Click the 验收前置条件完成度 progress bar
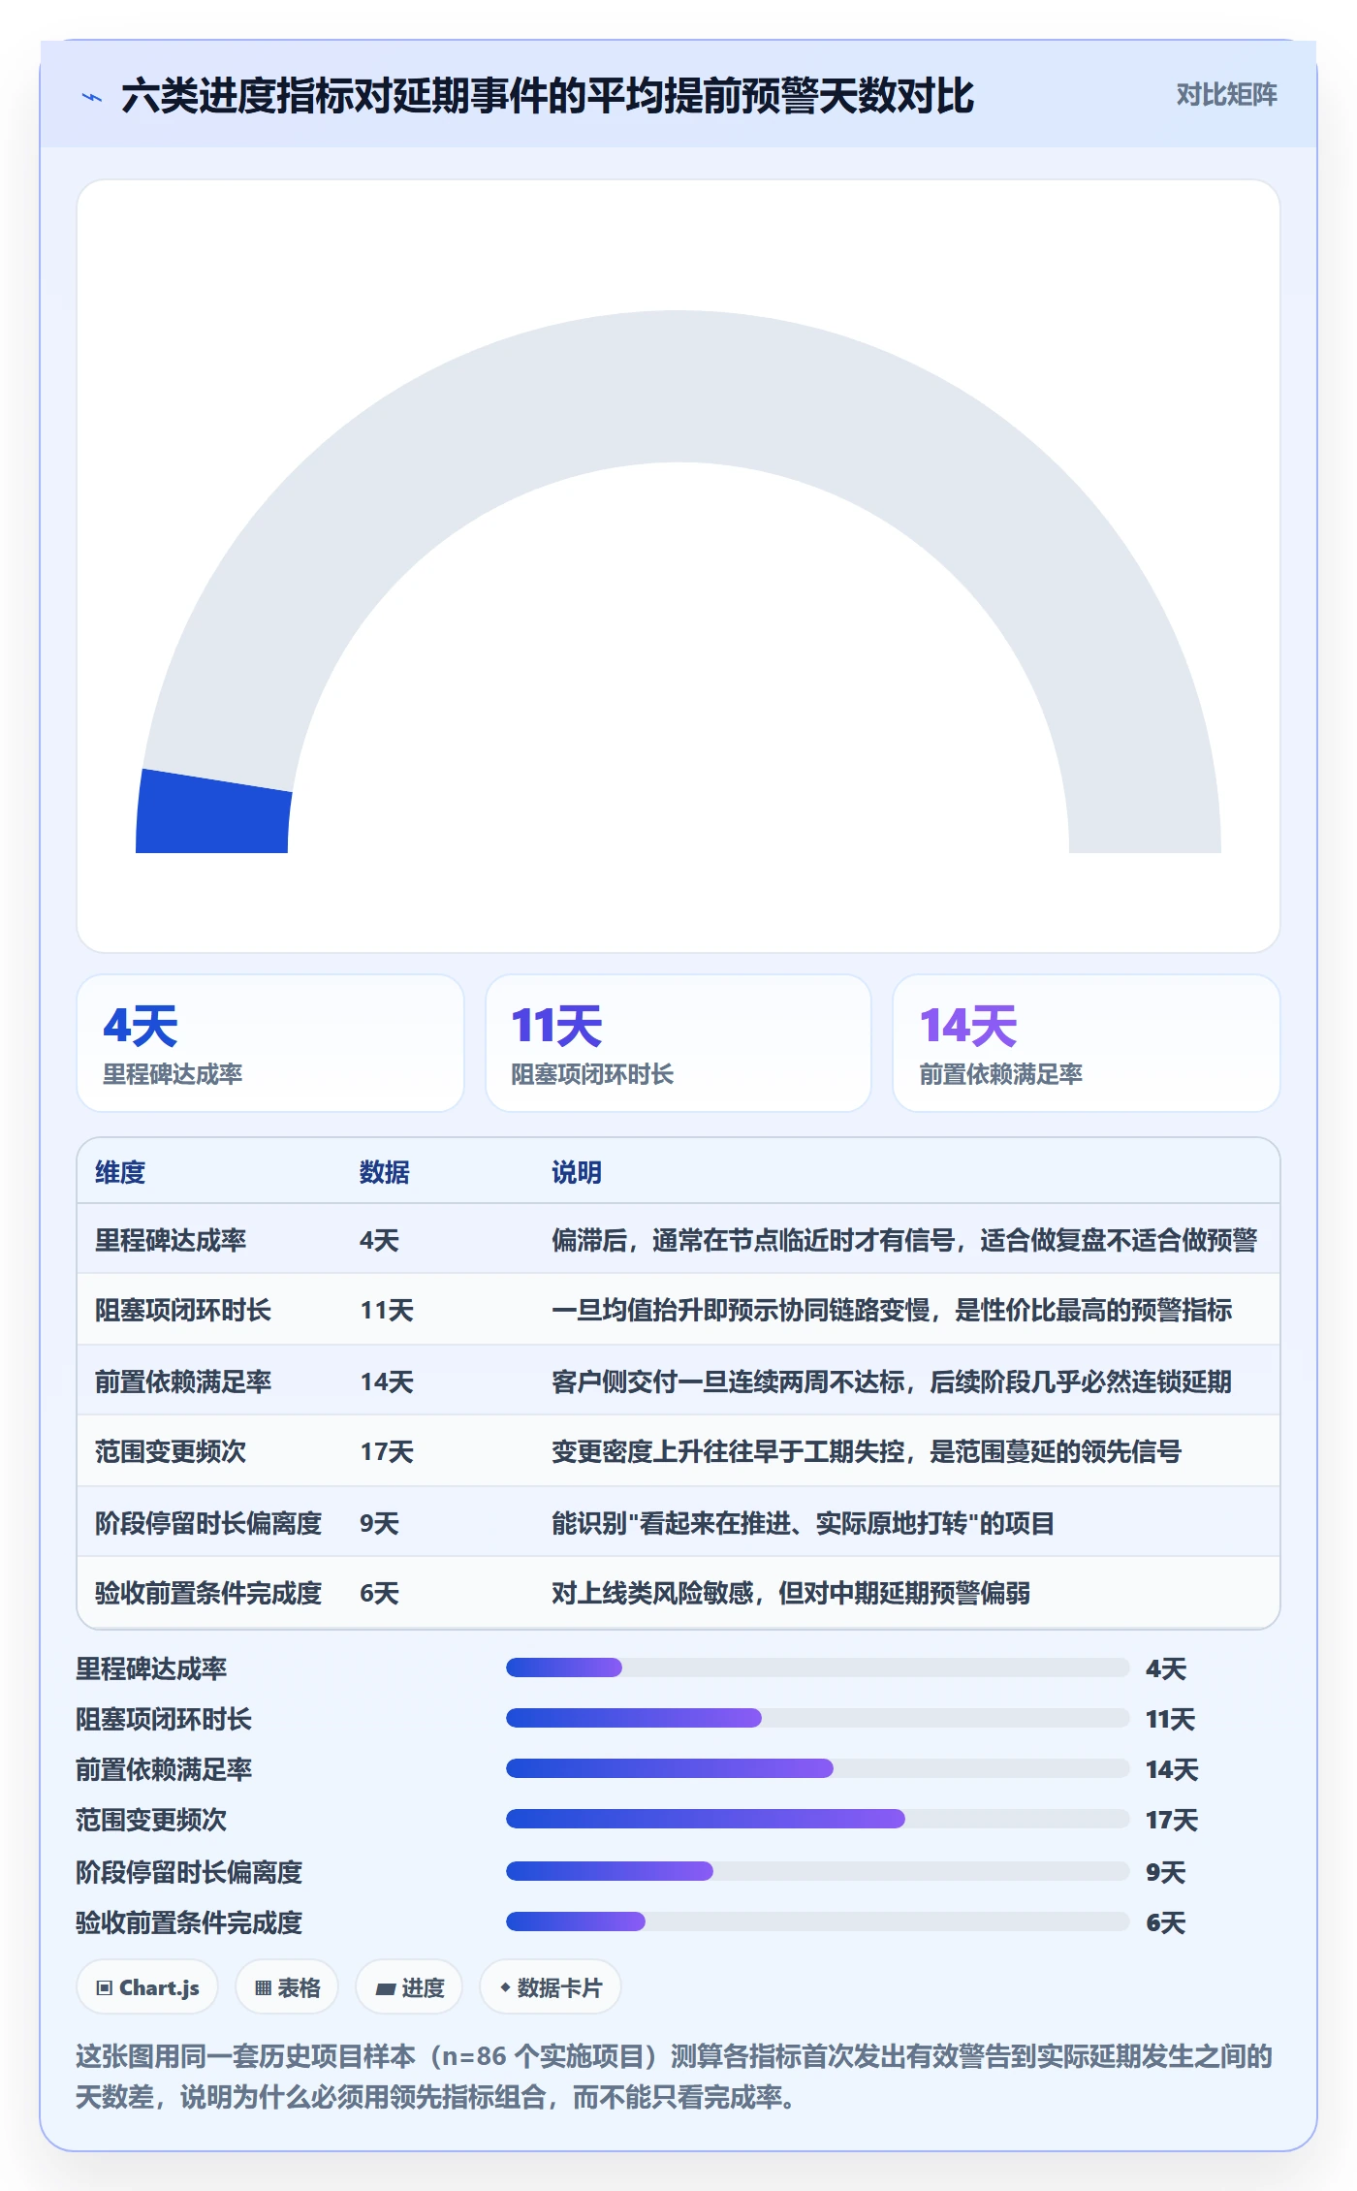 pos(818,1921)
